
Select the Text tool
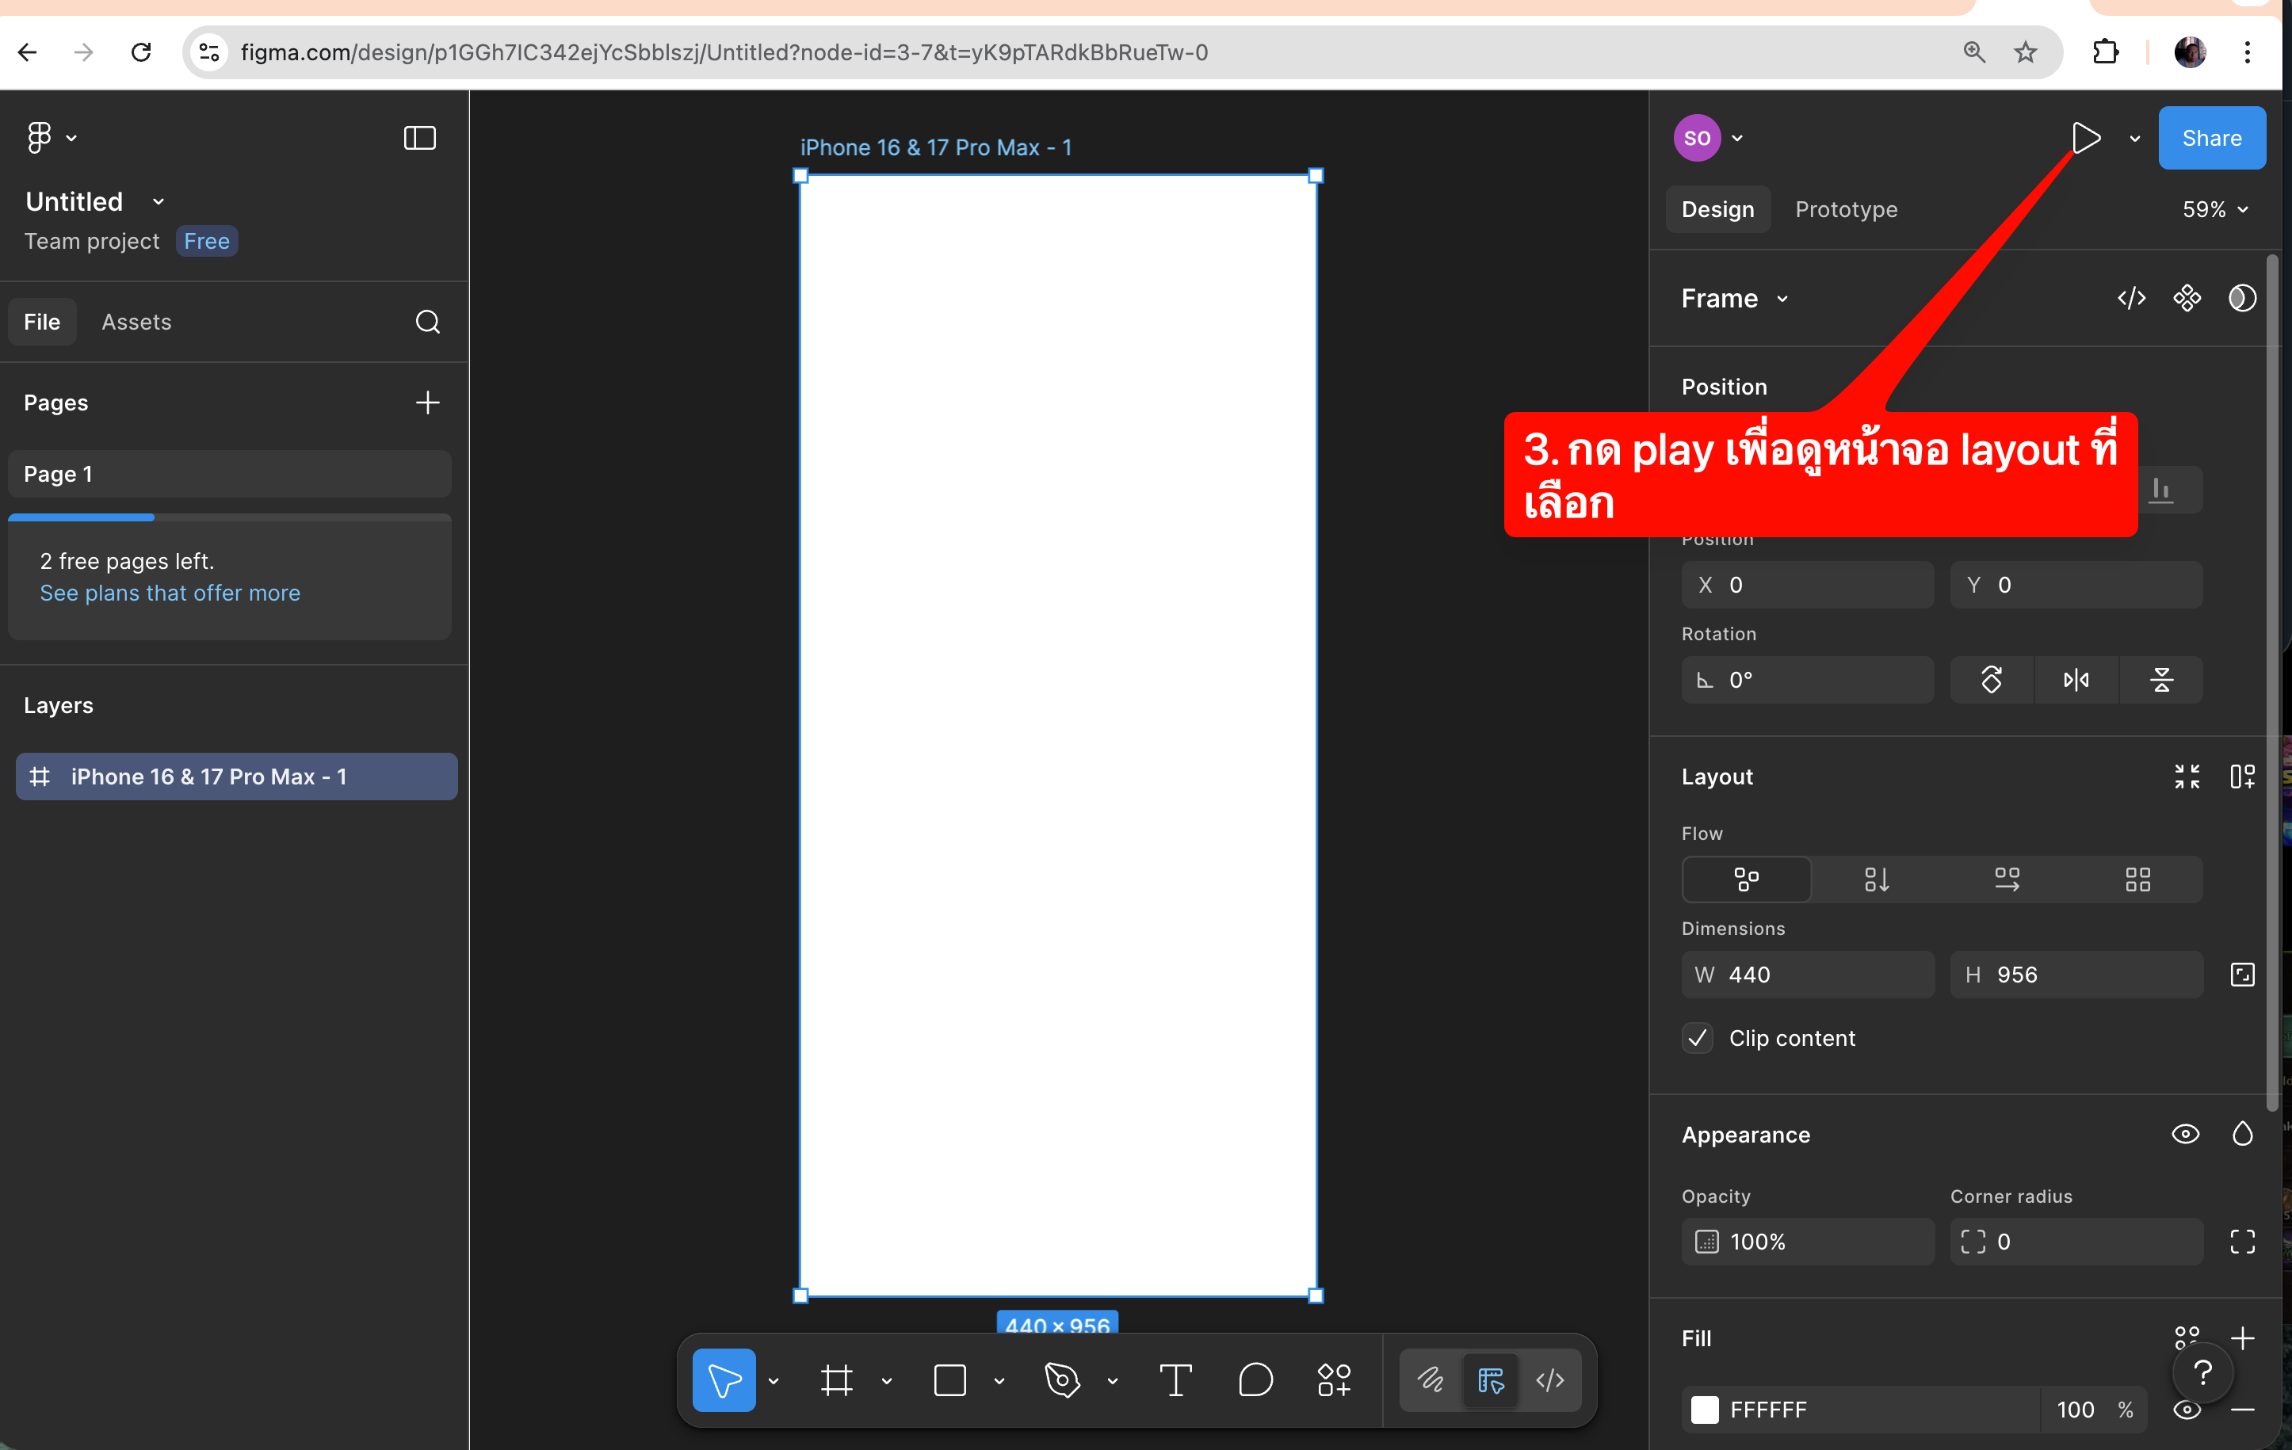pyautogui.click(x=1175, y=1379)
